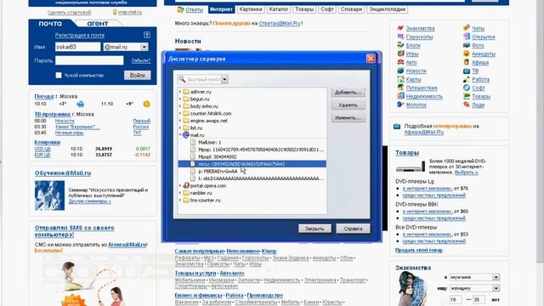Click the Анекдоты smiley icon
The height and width of the screenshot is (306, 544).
tap(467, 54)
